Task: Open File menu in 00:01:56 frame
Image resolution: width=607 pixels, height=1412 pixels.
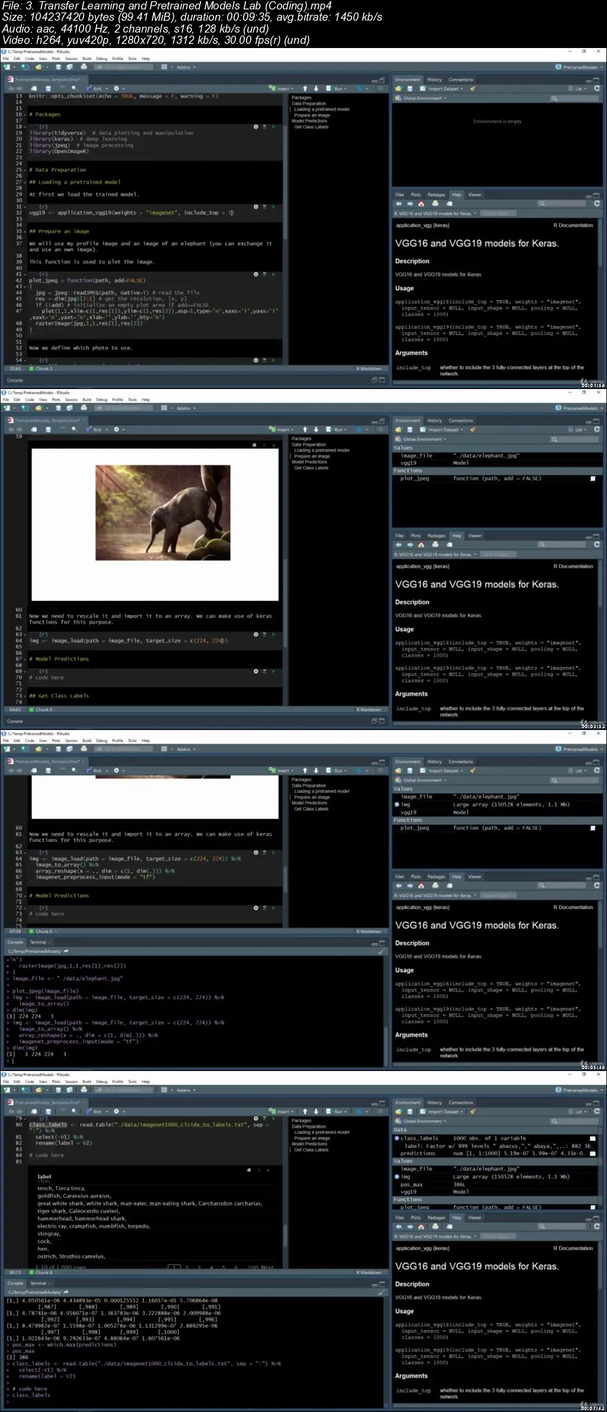Action: coord(6,59)
